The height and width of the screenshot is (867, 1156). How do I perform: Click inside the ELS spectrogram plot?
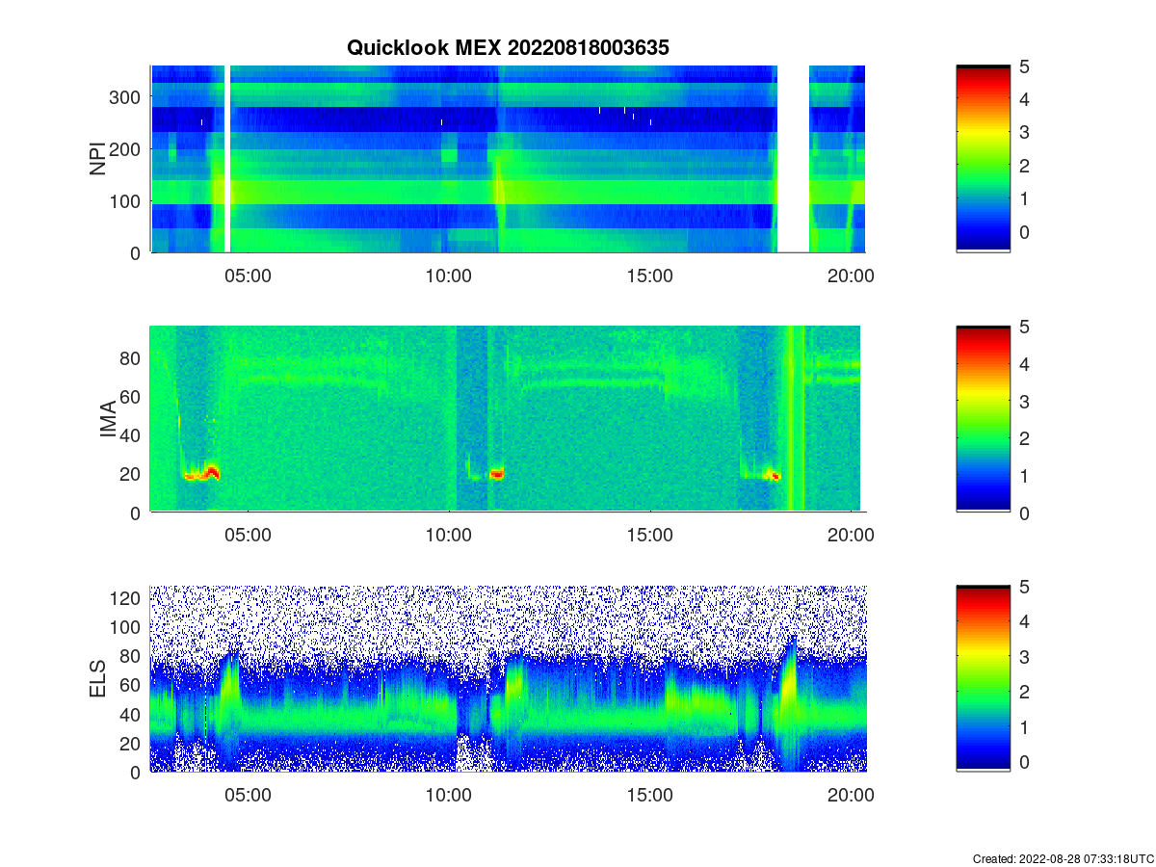pos(508,678)
